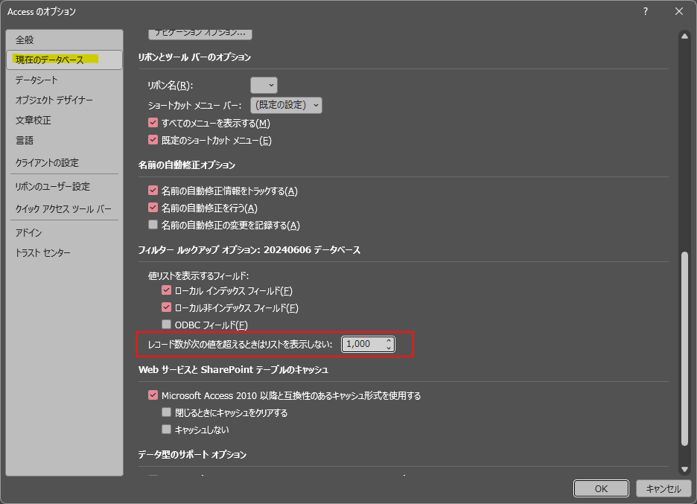The height and width of the screenshot is (504, 697).
Task: Select 現在のデータベース category
Action: point(49,60)
